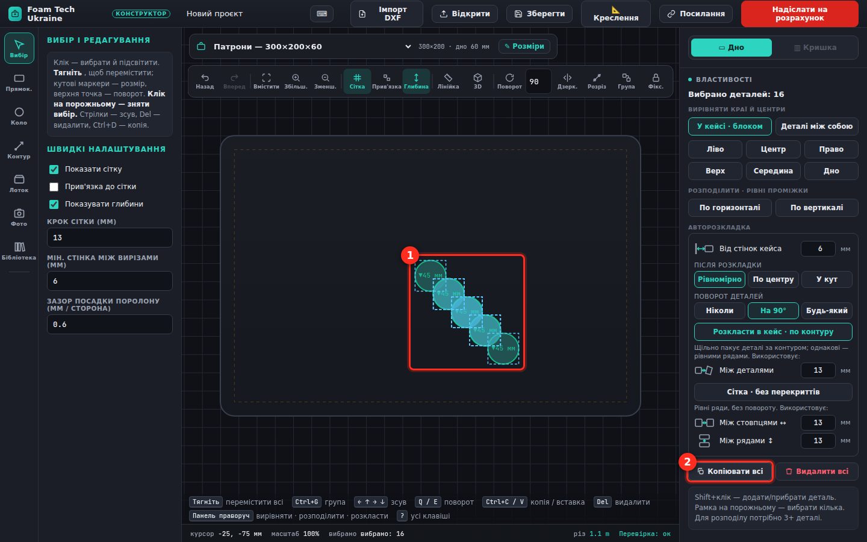Edit Від стінок кейса value field

818,249
